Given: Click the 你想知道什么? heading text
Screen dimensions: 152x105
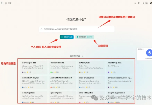Looking at the screenshot, I should tap(76, 19).
